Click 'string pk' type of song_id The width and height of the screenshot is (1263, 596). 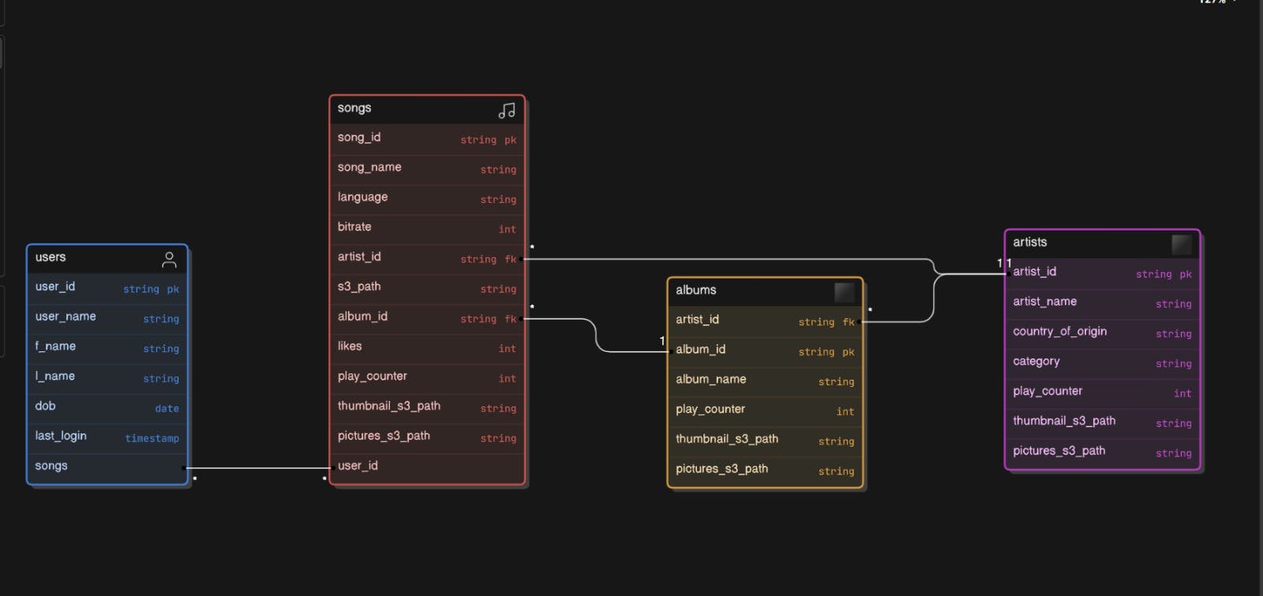(x=489, y=140)
